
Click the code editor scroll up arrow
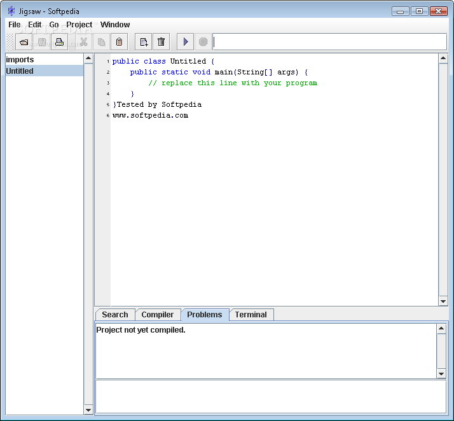point(443,59)
